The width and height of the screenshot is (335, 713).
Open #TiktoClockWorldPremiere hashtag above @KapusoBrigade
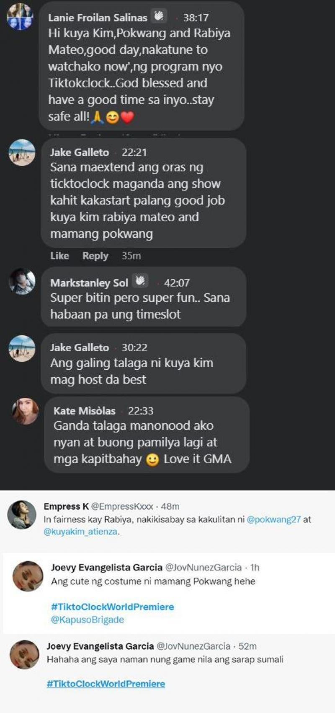112,607
